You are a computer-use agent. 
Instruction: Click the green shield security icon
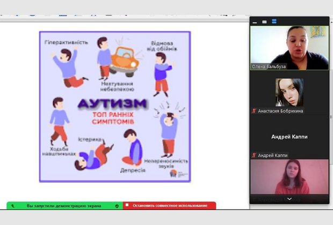pos(117,206)
